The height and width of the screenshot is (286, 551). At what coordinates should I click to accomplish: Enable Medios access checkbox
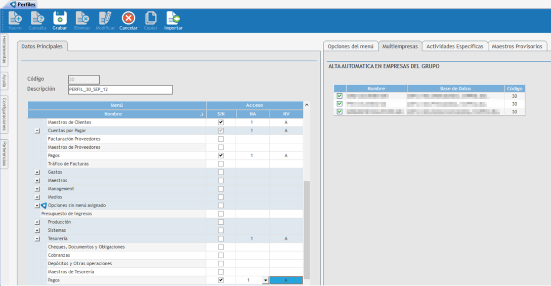(221, 197)
